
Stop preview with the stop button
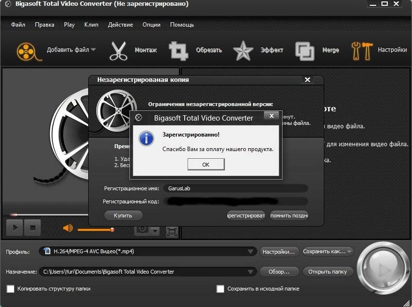tap(32, 228)
